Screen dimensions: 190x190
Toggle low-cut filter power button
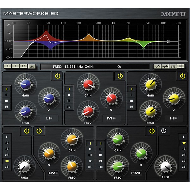[27, 131]
